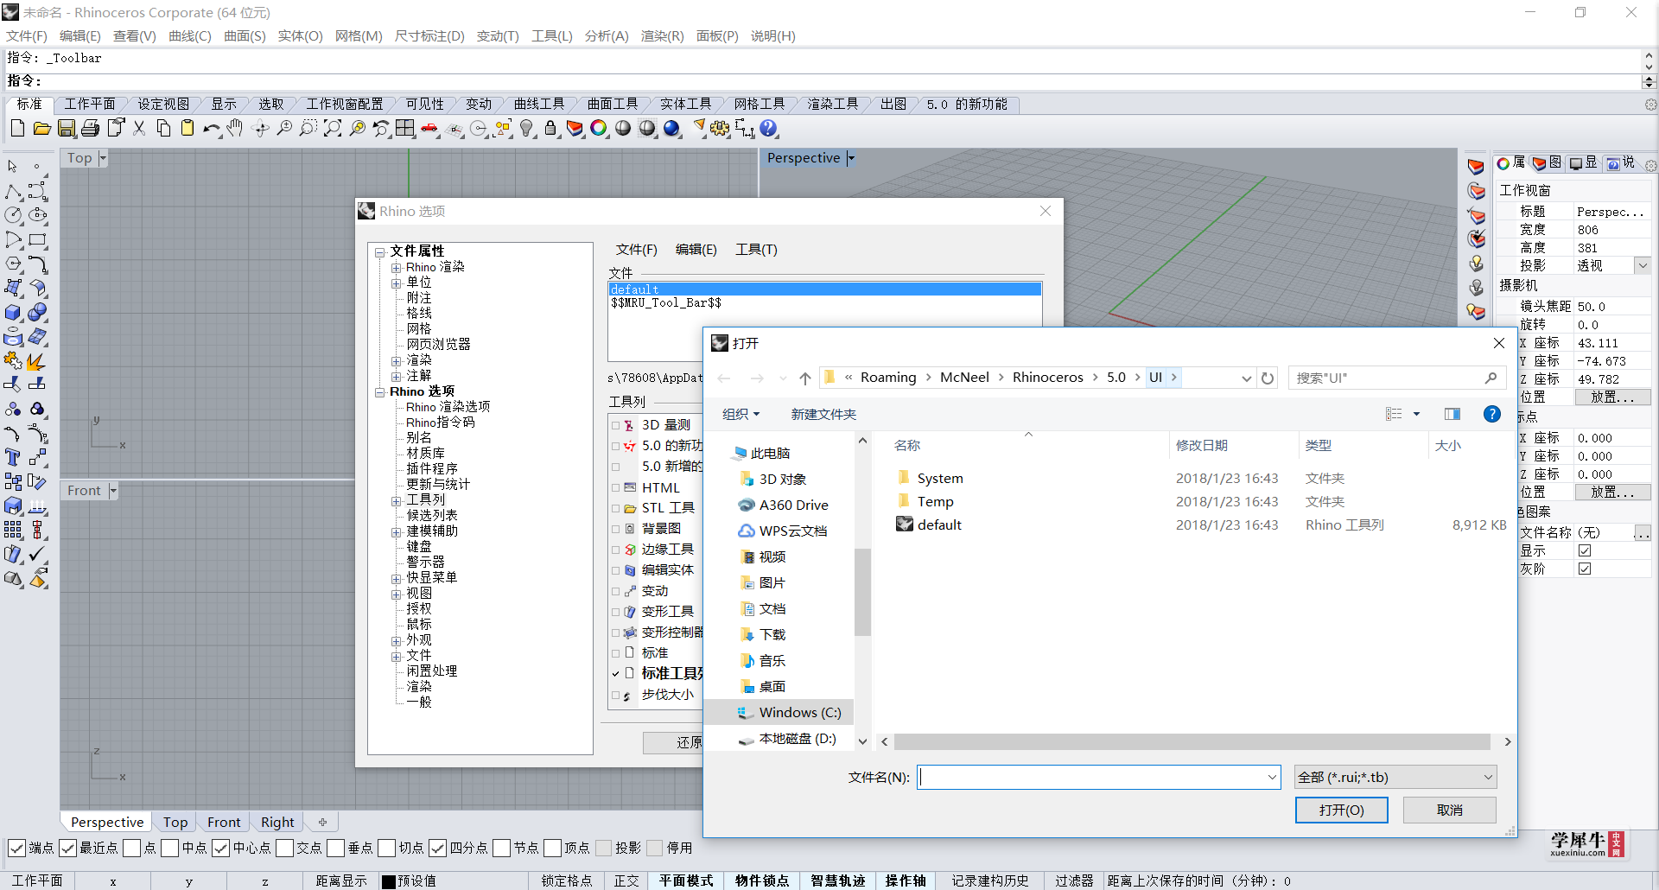1659x890 pixels.
Task: Click the puzzle-piece Join icon
Action: coord(13,360)
